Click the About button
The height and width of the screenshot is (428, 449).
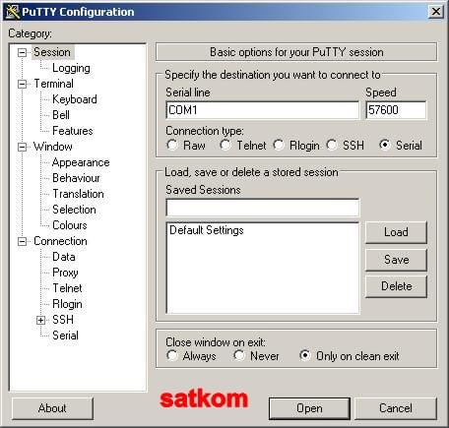pos(52,408)
